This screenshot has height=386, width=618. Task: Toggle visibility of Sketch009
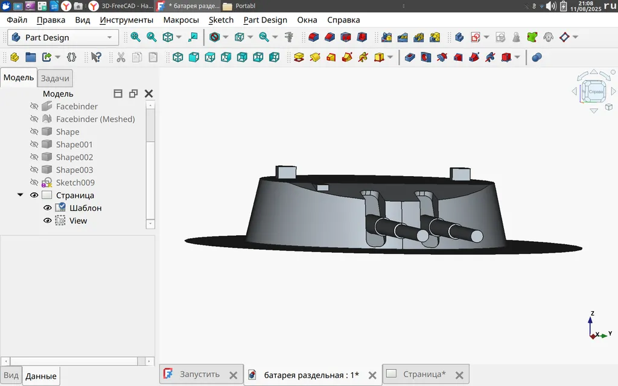point(34,182)
